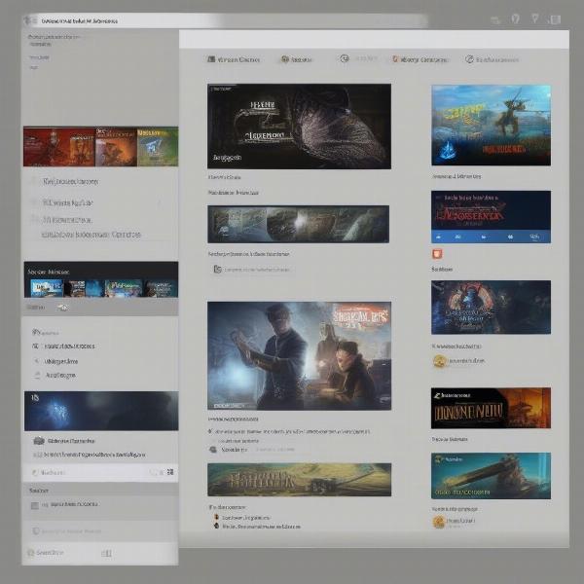Open the blue sky warrior artwork in the right column
This screenshot has width=584, height=584.
tap(491, 126)
